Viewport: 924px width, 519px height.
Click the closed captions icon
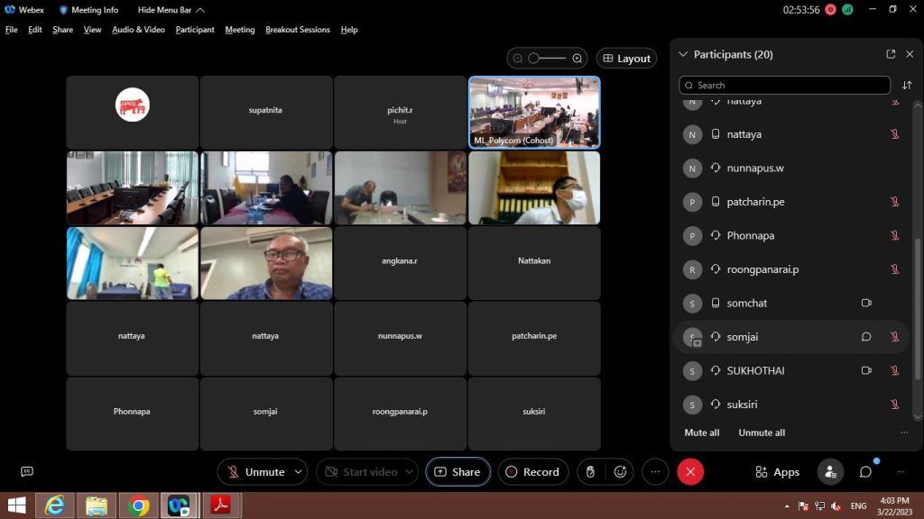pos(27,471)
